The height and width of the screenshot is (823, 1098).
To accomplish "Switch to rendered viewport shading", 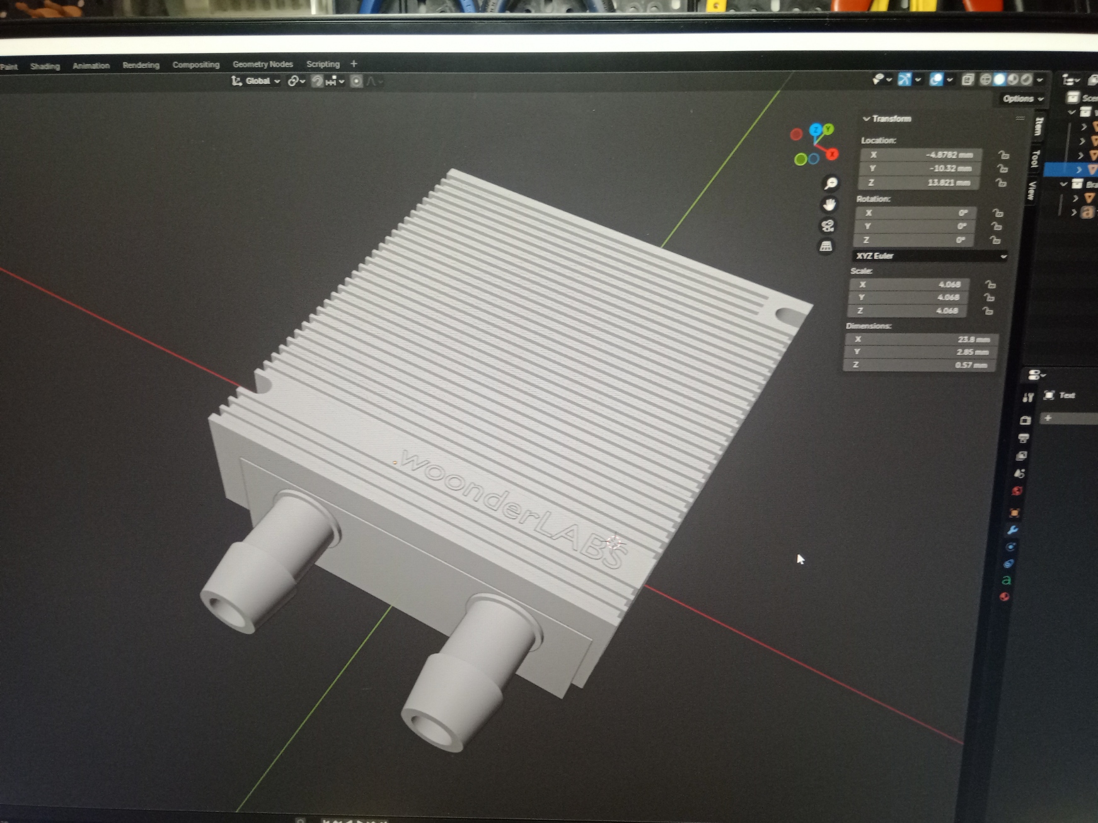I will click(1026, 79).
